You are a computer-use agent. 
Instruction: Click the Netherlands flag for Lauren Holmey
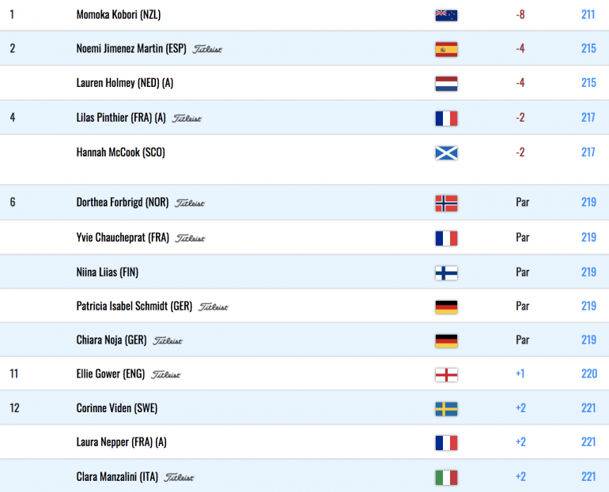446,84
